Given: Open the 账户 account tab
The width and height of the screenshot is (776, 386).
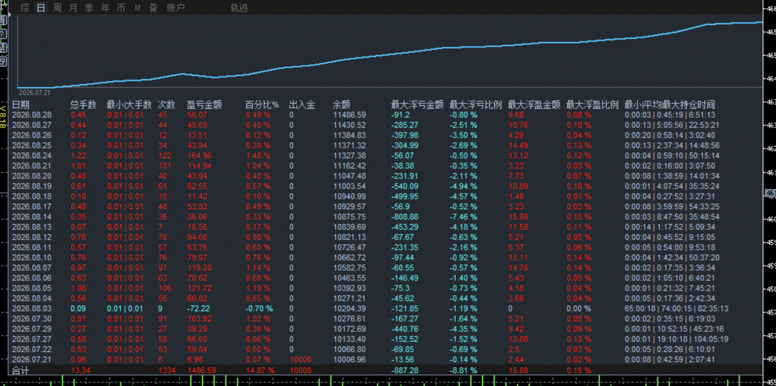Looking at the screenshot, I should [x=176, y=8].
